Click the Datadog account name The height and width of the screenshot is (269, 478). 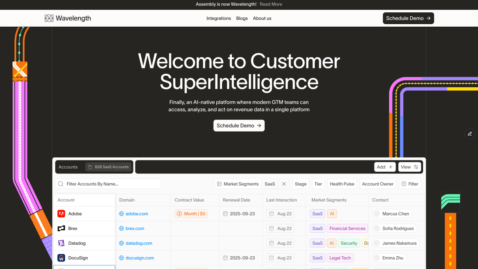pos(77,243)
